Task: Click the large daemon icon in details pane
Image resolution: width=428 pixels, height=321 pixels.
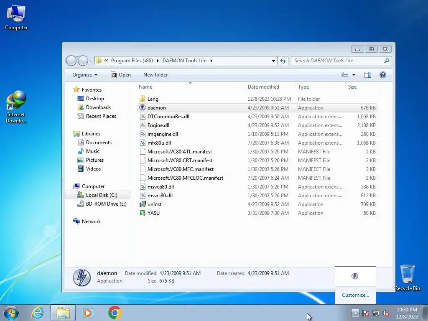Action: [x=82, y=278]
